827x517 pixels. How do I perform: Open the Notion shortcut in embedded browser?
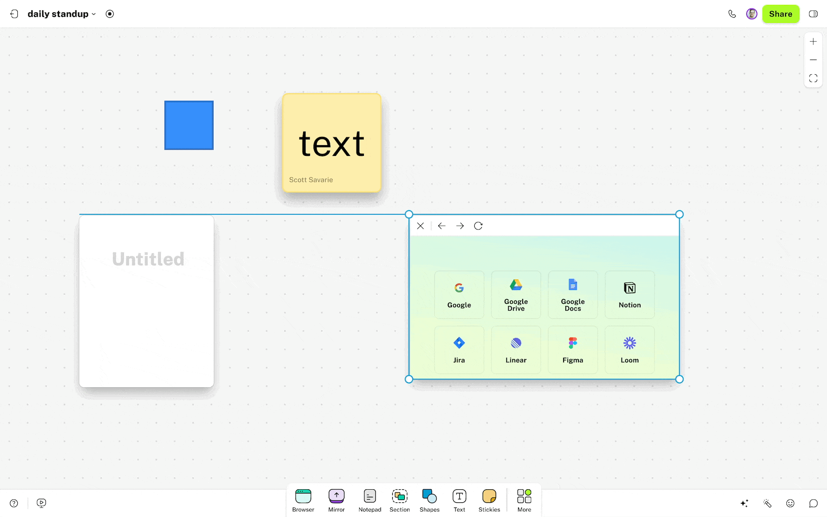pyautogui.click(x=629, y=294)
